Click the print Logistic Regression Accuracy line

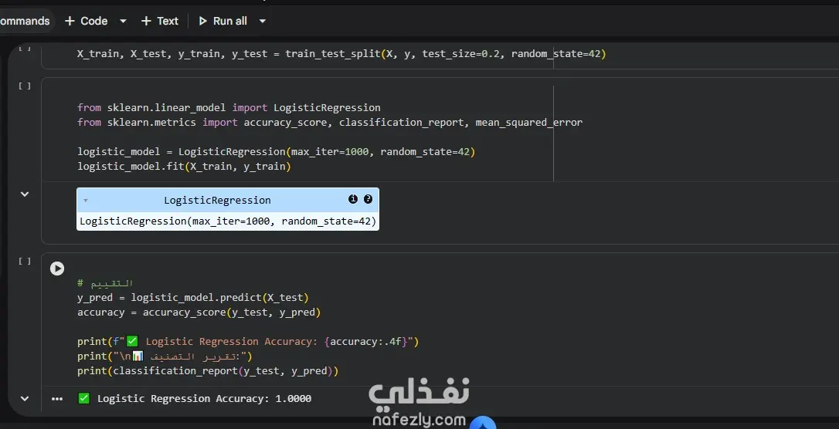(x=248, y=341)
